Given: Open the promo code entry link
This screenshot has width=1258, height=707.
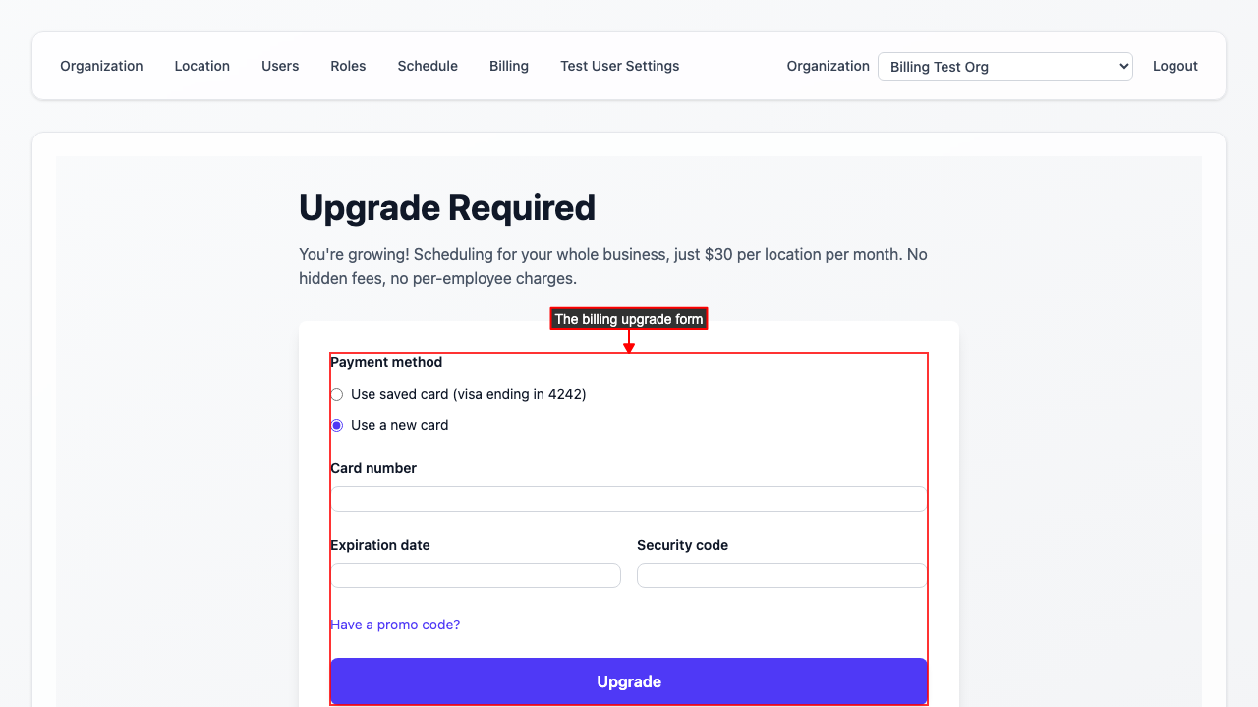Looking at the screenshot, I should click(x=395, y=625).
